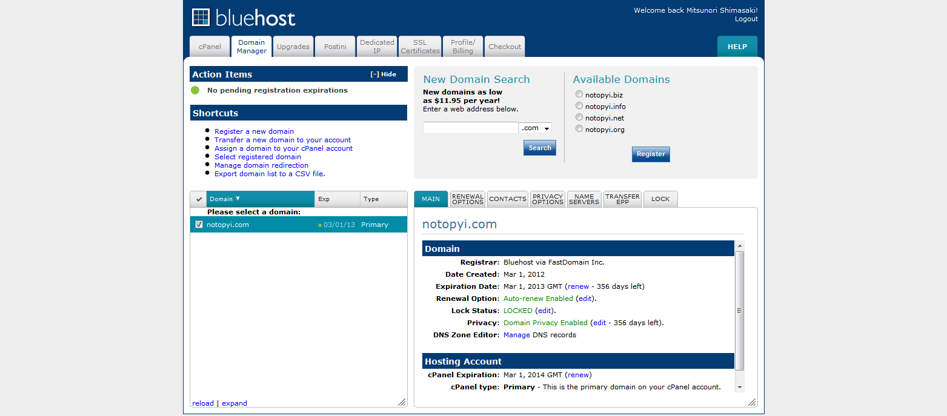Sort by the Exp column header
This screenshot has width=947, height=416.
(x=337, y=199)
